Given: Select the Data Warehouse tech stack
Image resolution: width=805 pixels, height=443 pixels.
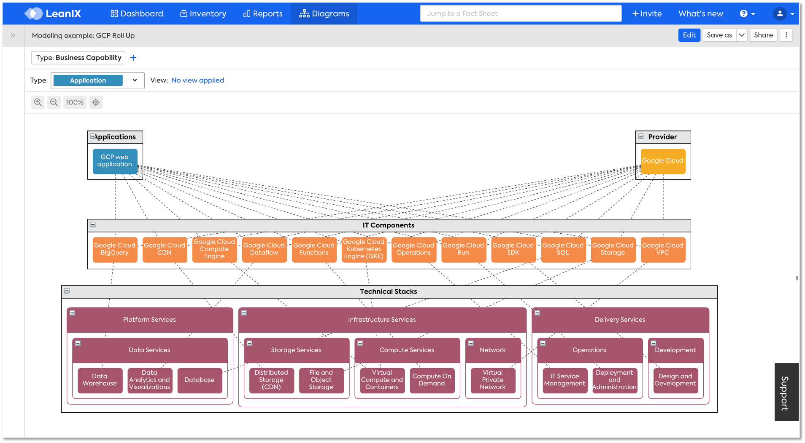Looking at the screenshot, I should tap(100, 380).
